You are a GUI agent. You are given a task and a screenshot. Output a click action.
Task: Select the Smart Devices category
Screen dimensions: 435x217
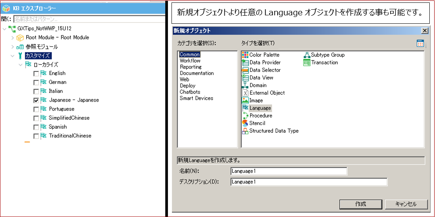coord(196,98)
